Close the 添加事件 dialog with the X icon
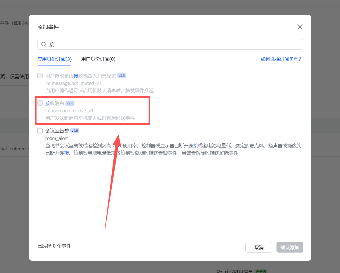Viewport: 340px width, 273px height. 300,27
